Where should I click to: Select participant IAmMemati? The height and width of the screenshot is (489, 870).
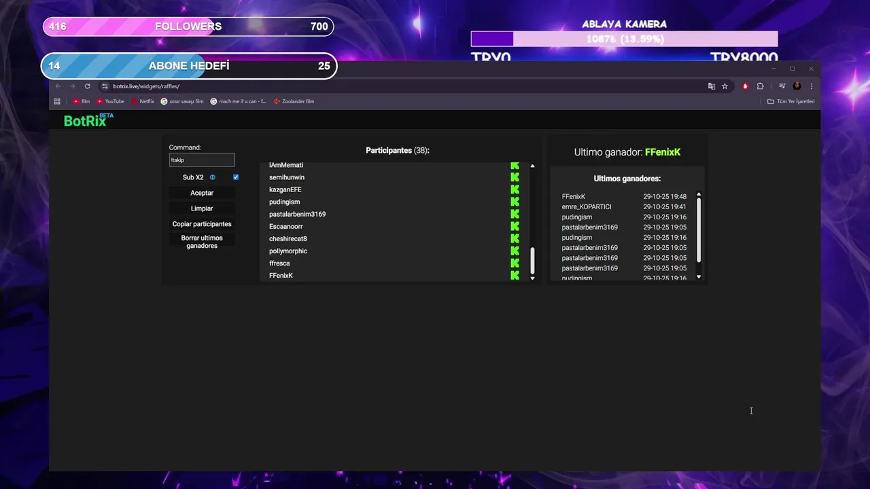click(x=286, y=165)
